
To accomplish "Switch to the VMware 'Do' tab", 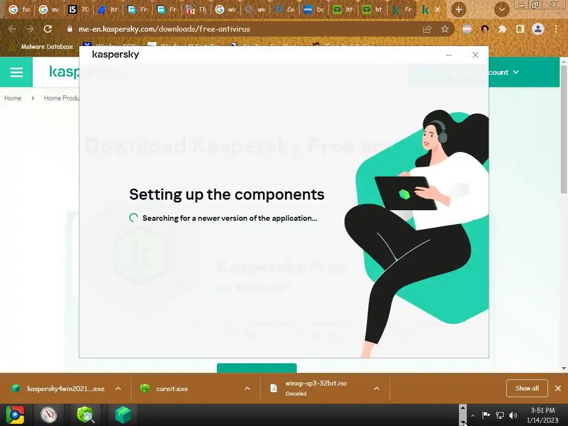I will pyautogui.click(x=313, y=9).
